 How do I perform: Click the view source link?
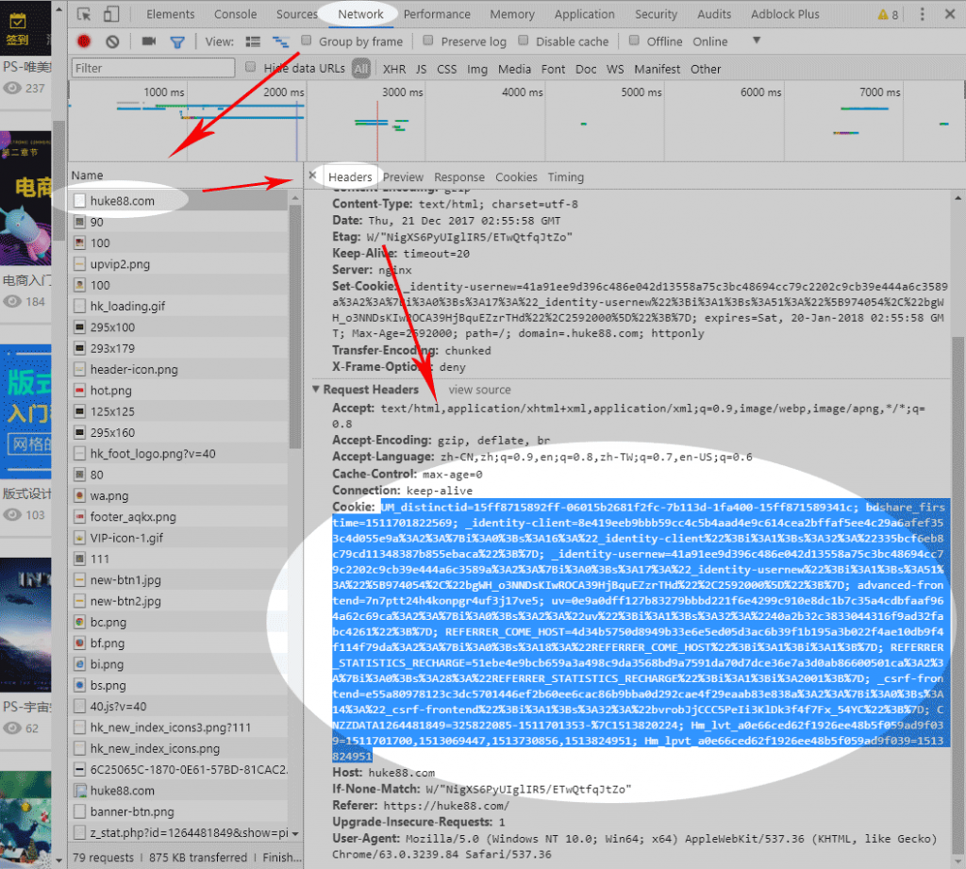[x=479, y=390]
